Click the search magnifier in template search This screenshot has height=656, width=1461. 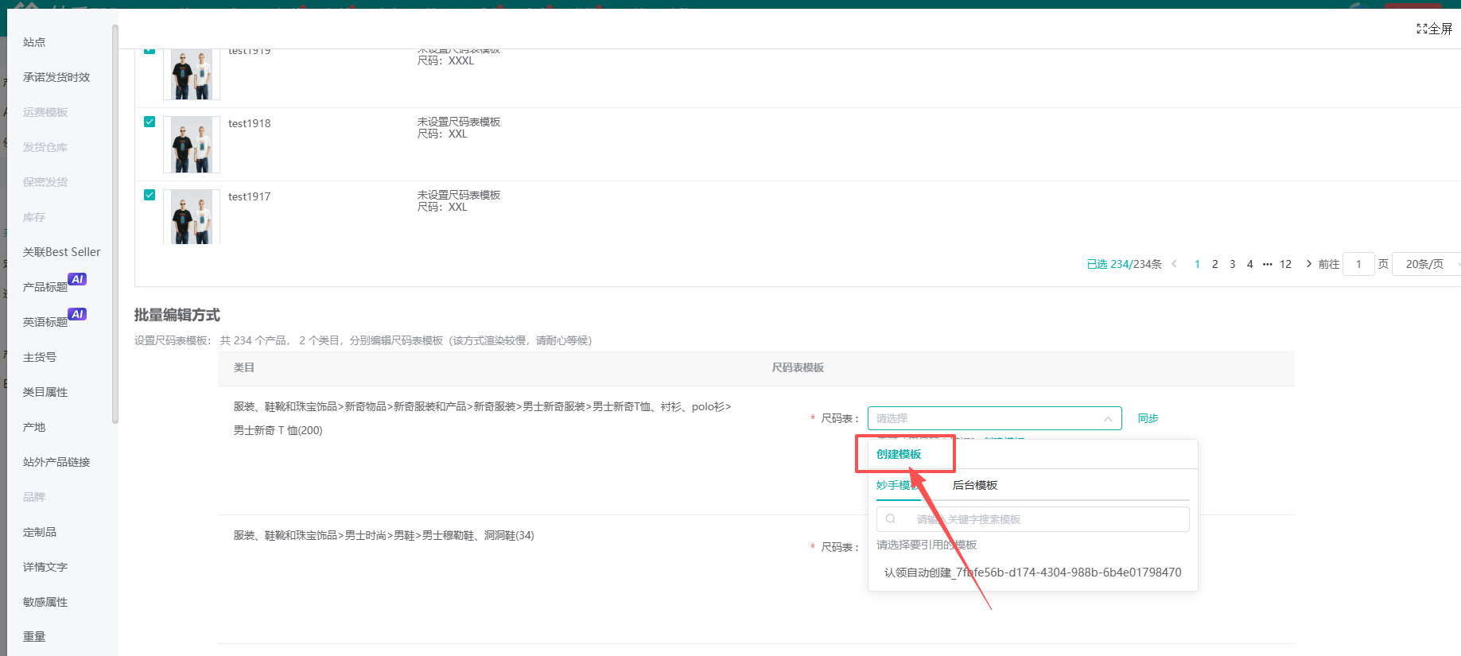(891, 519)
